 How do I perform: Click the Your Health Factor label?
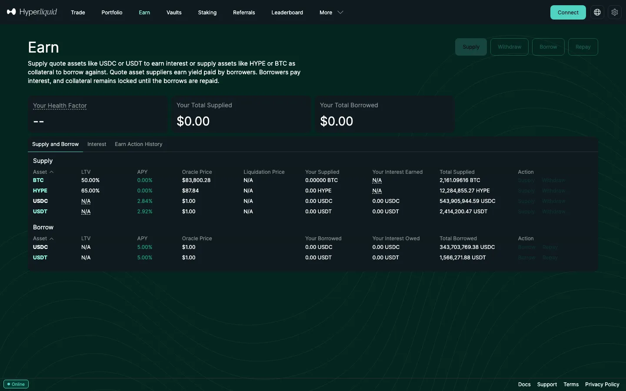point(60,106)
